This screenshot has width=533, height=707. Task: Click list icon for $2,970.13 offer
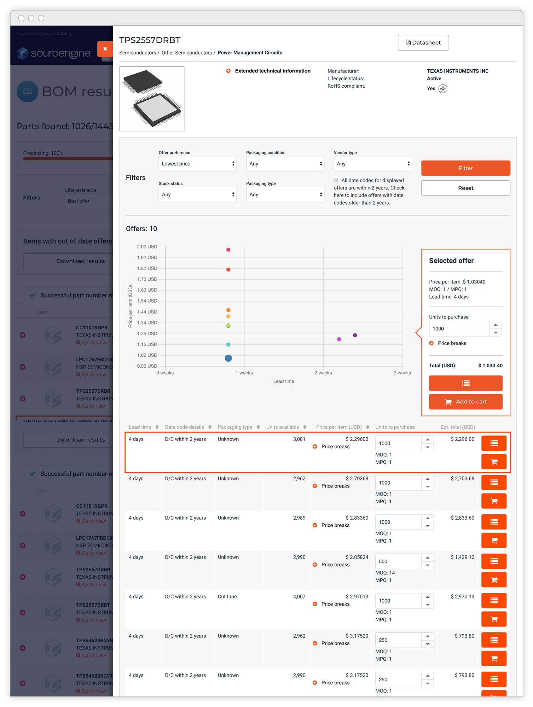[x=494, y=600]
